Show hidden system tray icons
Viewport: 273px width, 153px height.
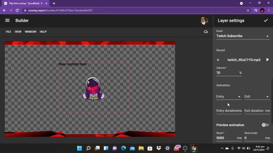click(222, 148)
